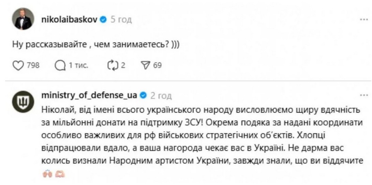Click the "5 год" post timestamp

[x=121, y=20]
